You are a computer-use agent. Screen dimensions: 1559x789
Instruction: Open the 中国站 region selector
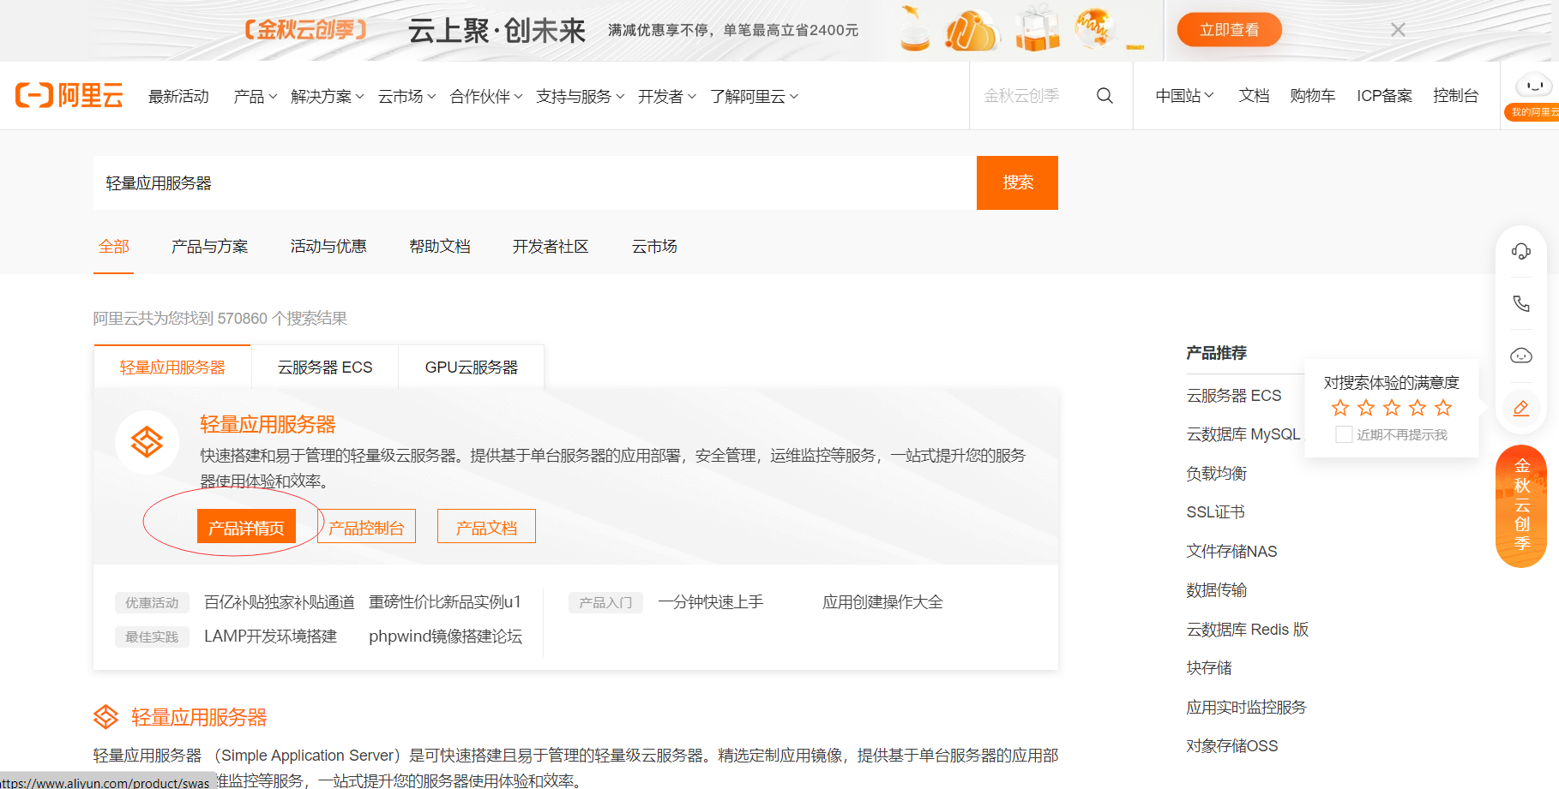[1184, 96]
